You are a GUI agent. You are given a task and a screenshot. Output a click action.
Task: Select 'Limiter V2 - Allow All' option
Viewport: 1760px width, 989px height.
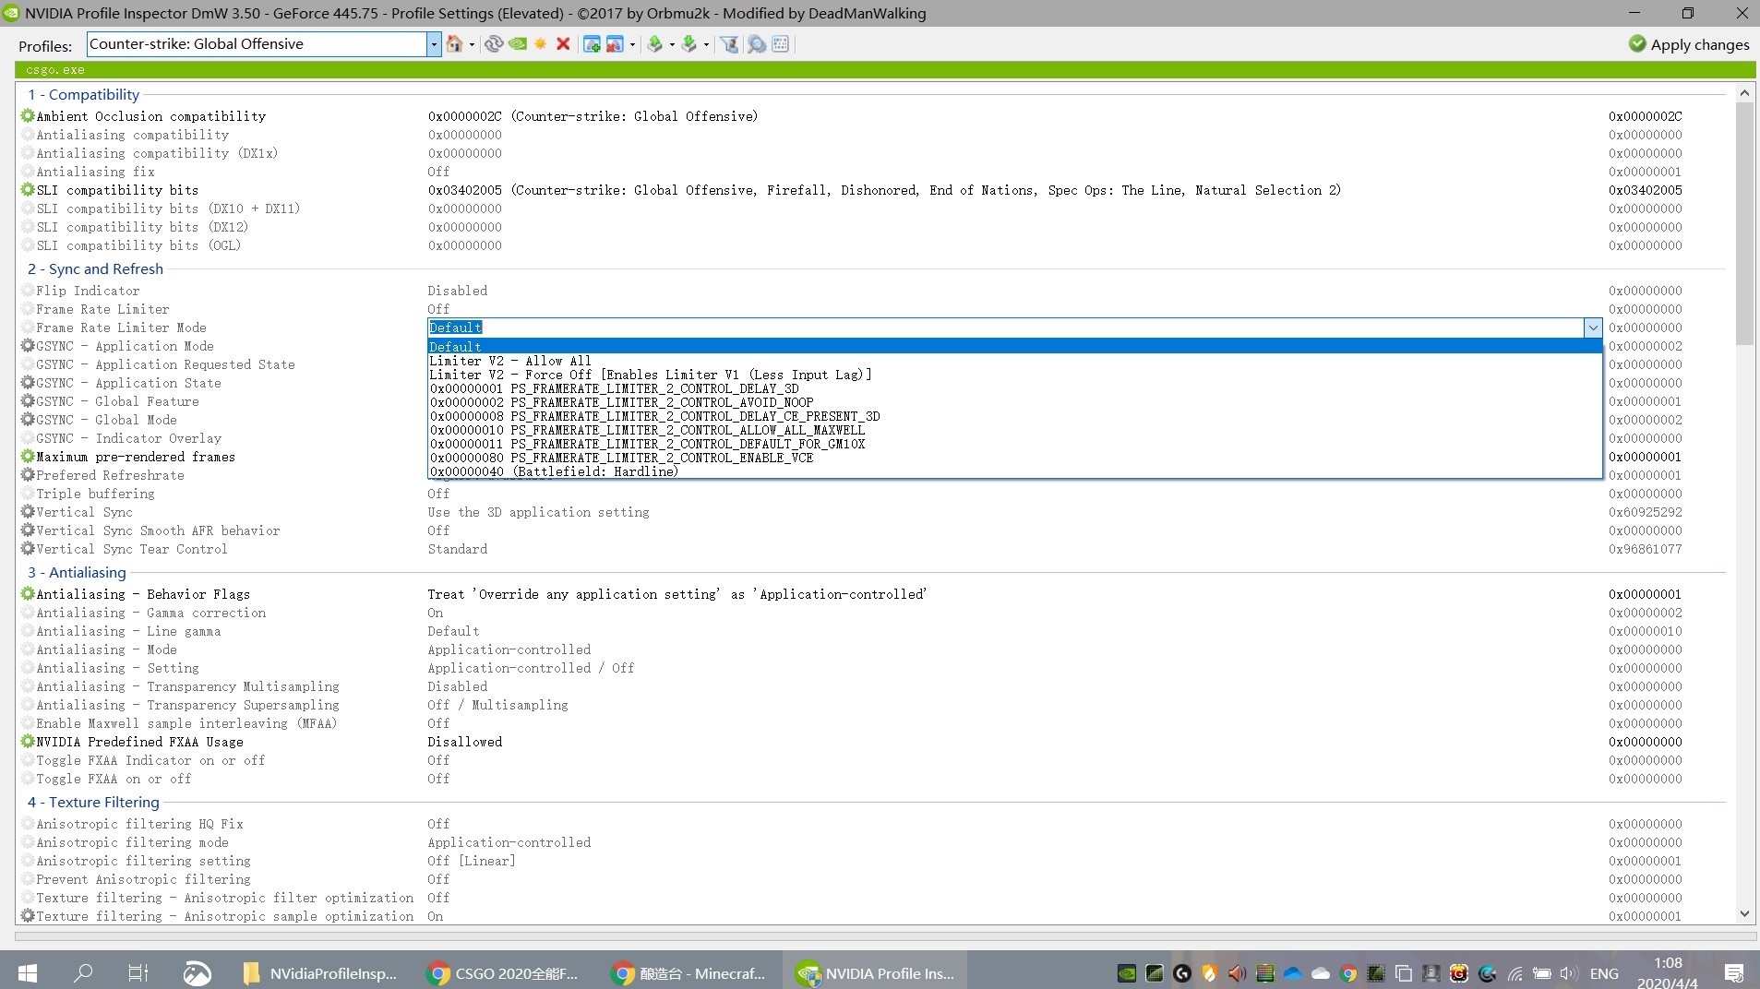[509, 361]
